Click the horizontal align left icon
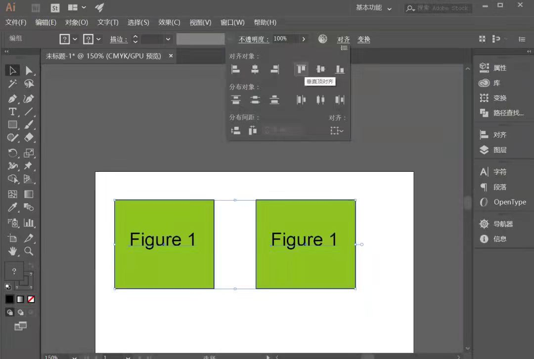Screen dimensions: 534x359 [235, 69]
